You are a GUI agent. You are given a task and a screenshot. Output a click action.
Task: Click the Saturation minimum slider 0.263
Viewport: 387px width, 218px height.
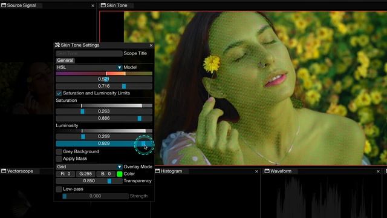coord(104,111)
